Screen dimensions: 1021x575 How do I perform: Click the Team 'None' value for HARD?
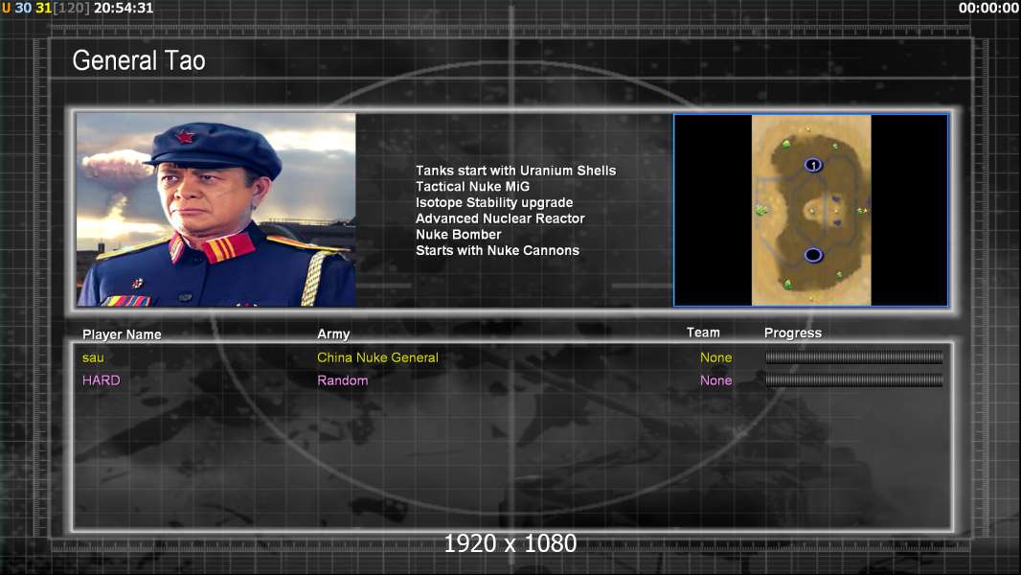click(x=715, y=380)
